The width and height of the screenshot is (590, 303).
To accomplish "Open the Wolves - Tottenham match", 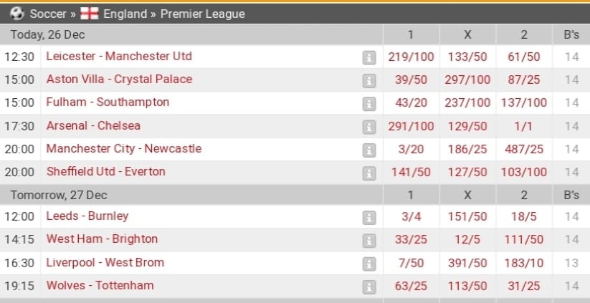I will pos(100,285).
